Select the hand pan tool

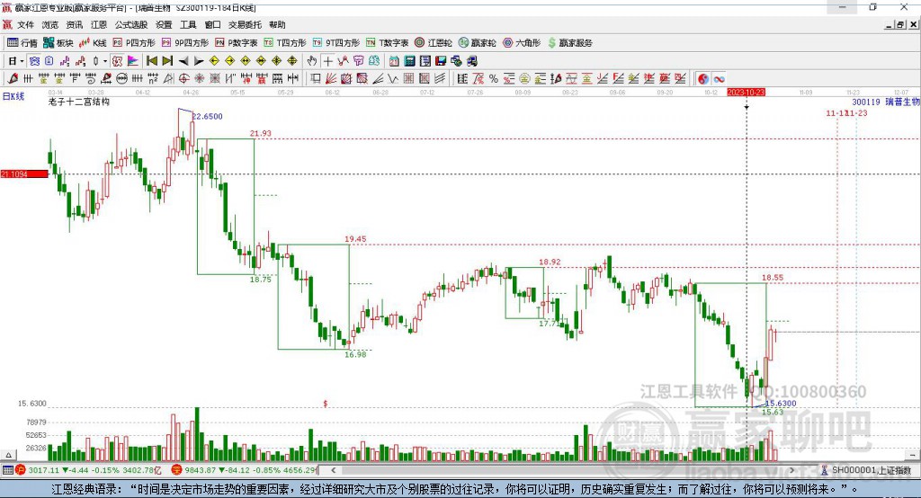tap(312, 61)
